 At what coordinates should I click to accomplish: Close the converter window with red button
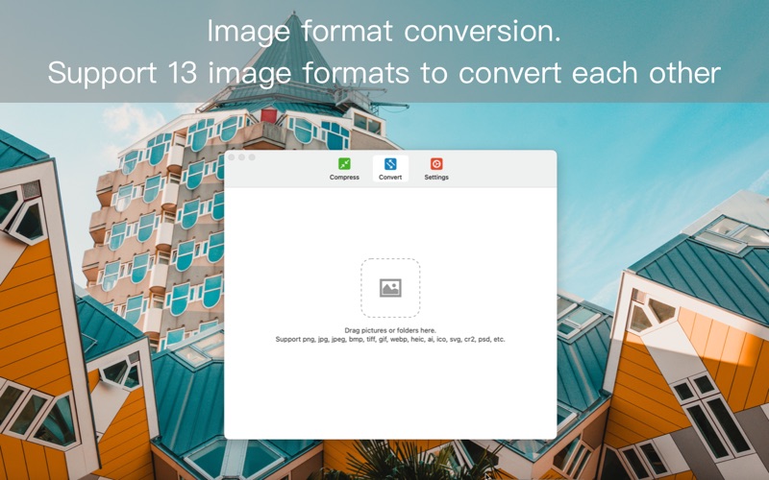(x=232, y=157)
